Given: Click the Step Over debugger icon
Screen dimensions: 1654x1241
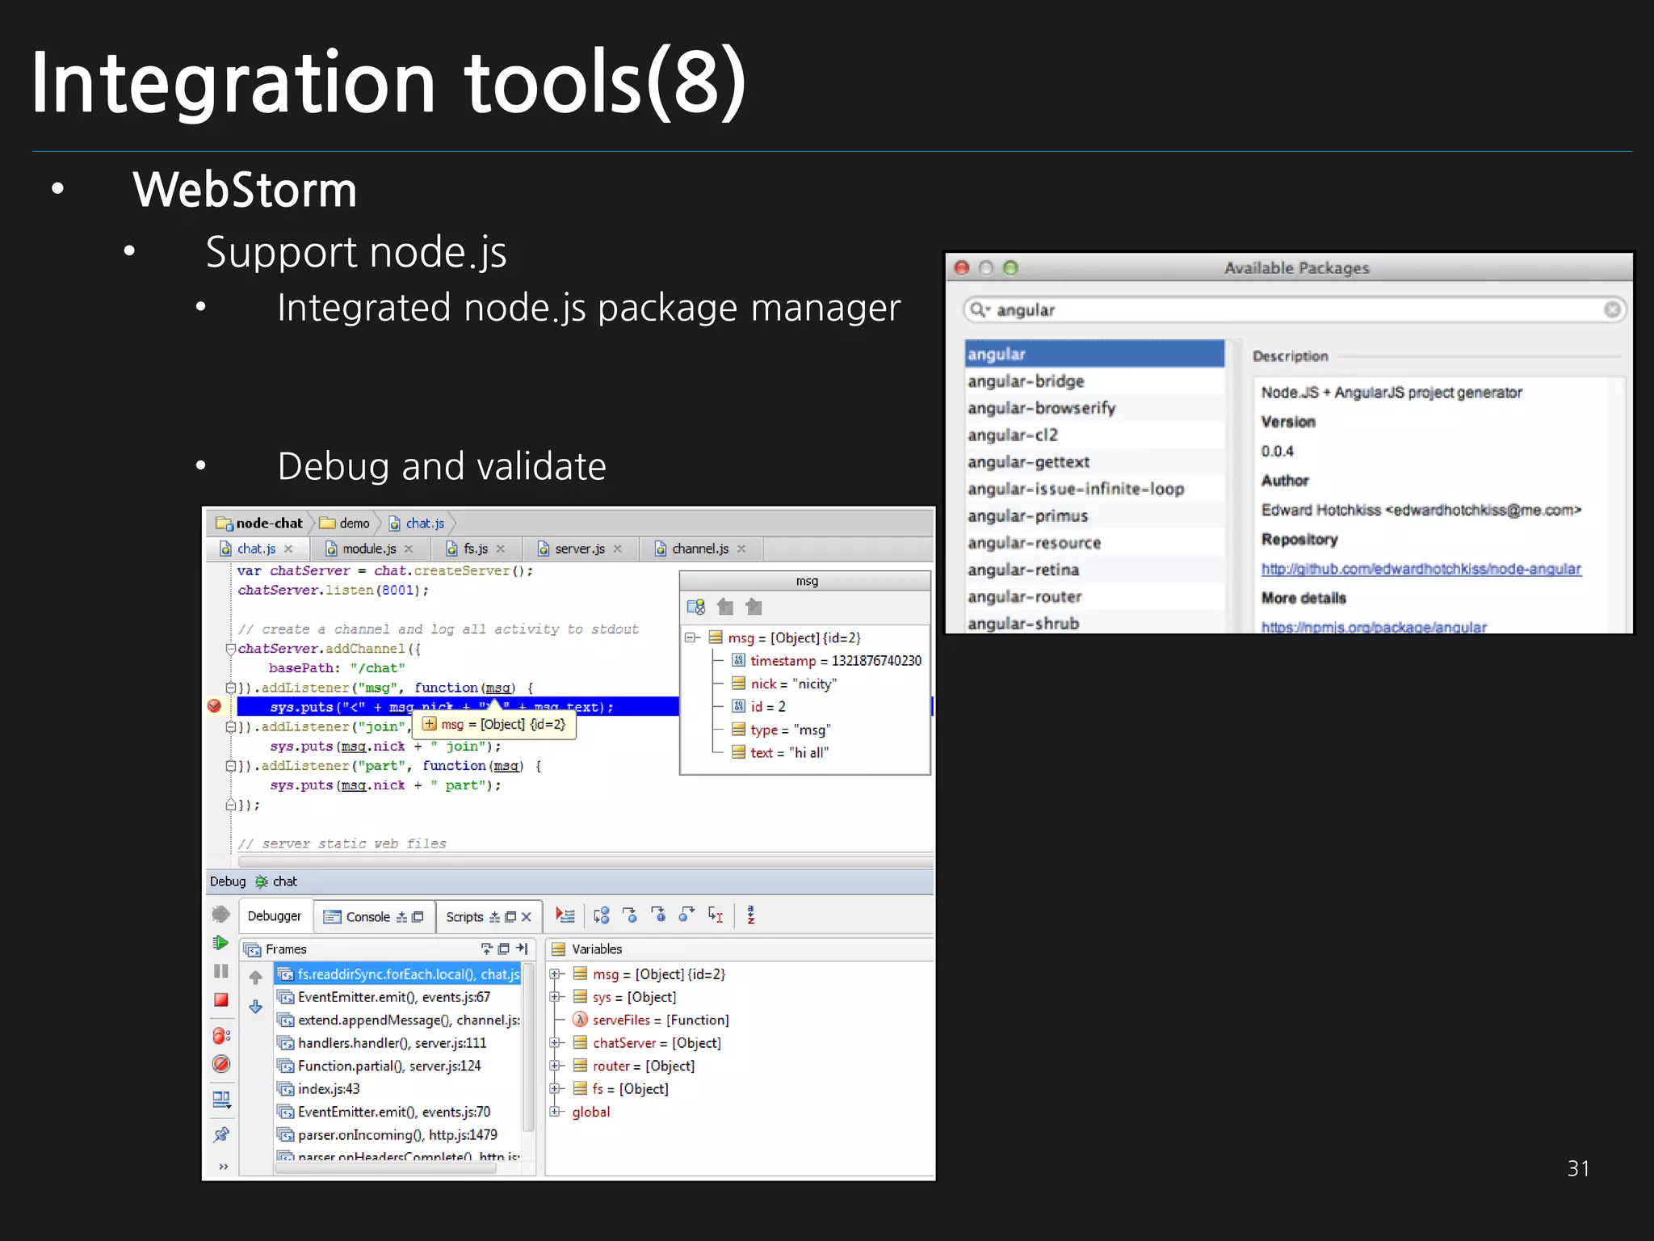Looking at the screenshot, I should click(602, 915).
